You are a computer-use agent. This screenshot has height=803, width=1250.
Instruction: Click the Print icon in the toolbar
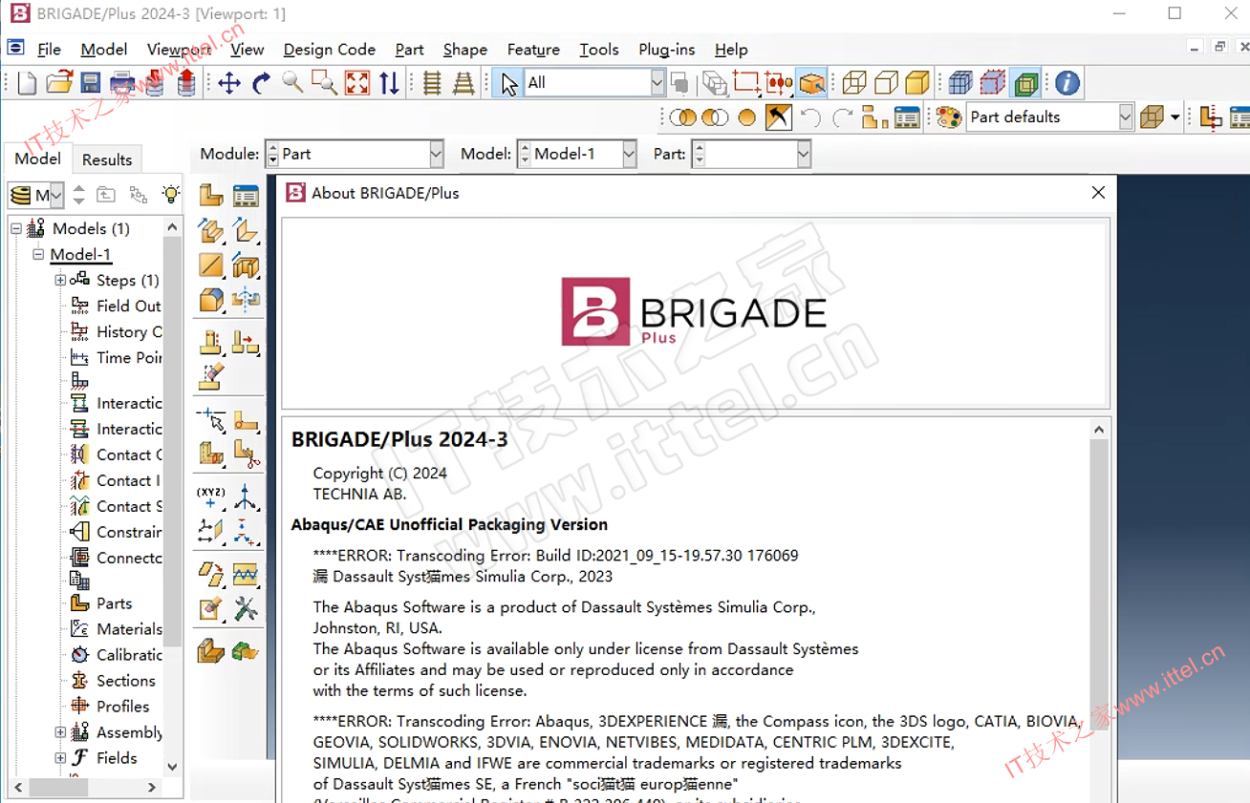pos(122,83)
